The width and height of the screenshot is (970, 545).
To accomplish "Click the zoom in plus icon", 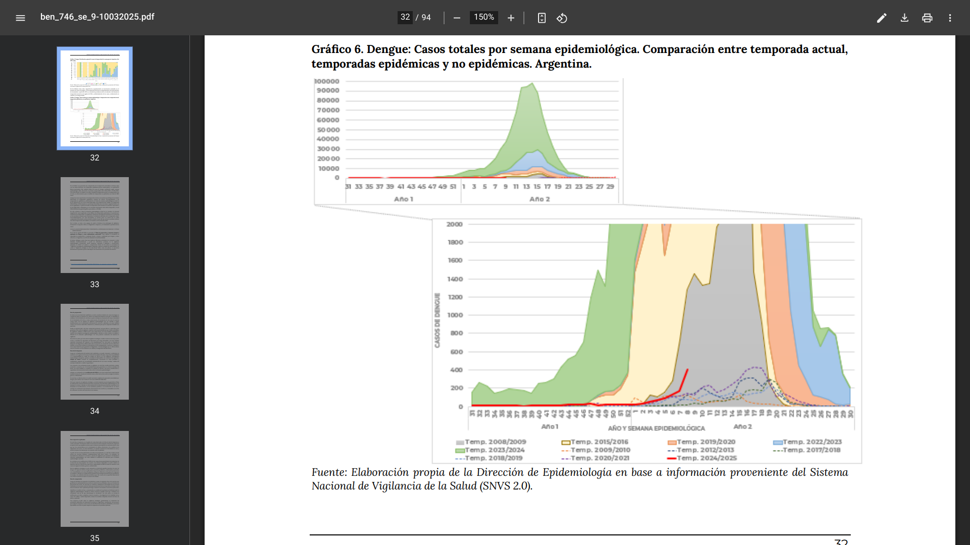I will (x=511, y=18).
